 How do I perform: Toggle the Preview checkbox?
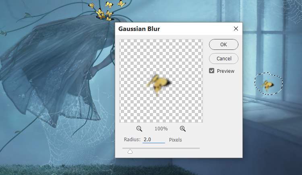click(x=212, y=71)
